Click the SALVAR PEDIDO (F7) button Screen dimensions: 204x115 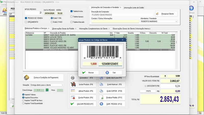pos(83,104)
